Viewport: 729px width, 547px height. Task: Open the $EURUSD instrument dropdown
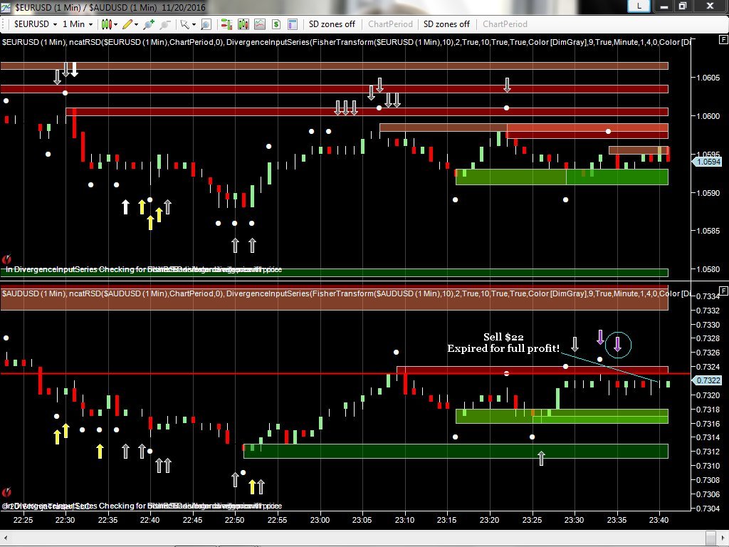point(35,24)
